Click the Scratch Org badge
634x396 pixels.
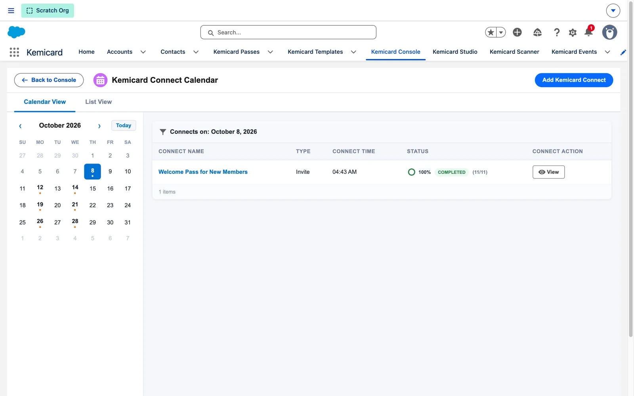48,11
